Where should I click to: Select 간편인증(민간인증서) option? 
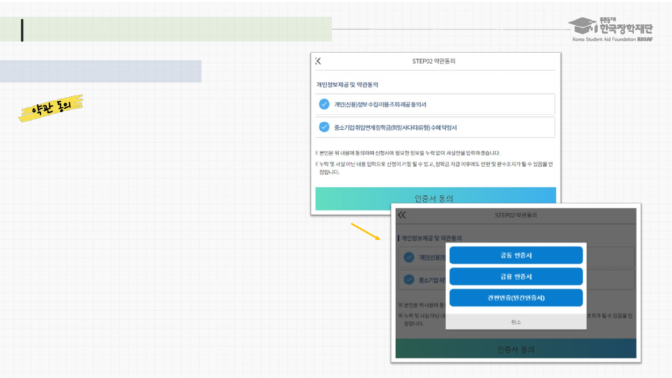(516, 298)
